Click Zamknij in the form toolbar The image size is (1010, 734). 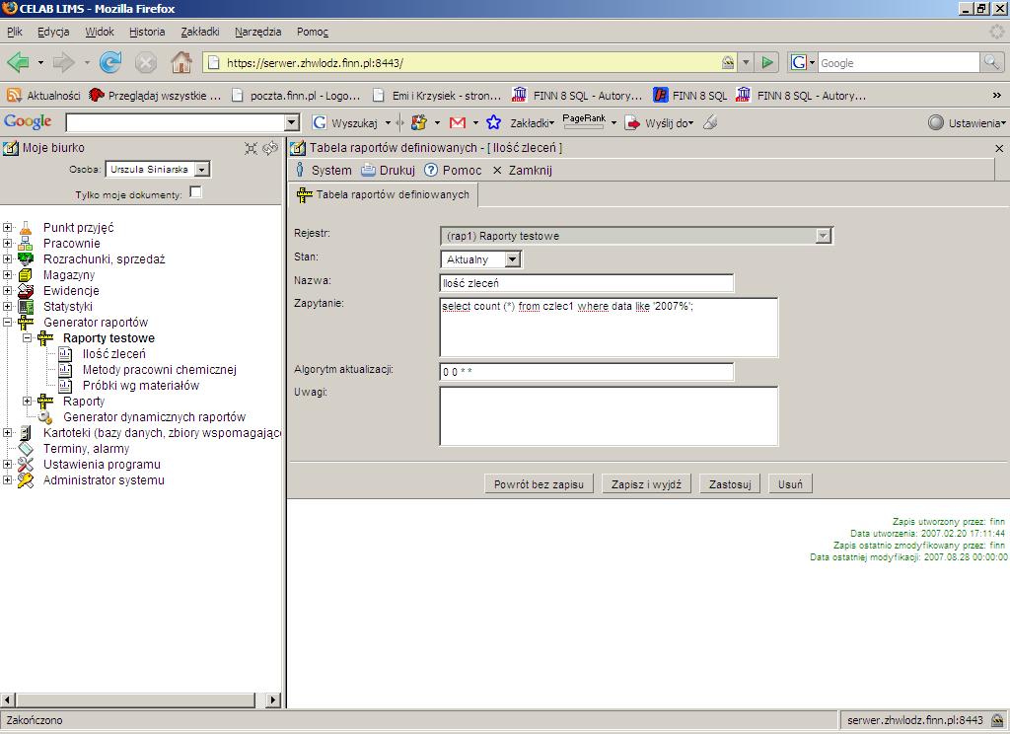523,170
